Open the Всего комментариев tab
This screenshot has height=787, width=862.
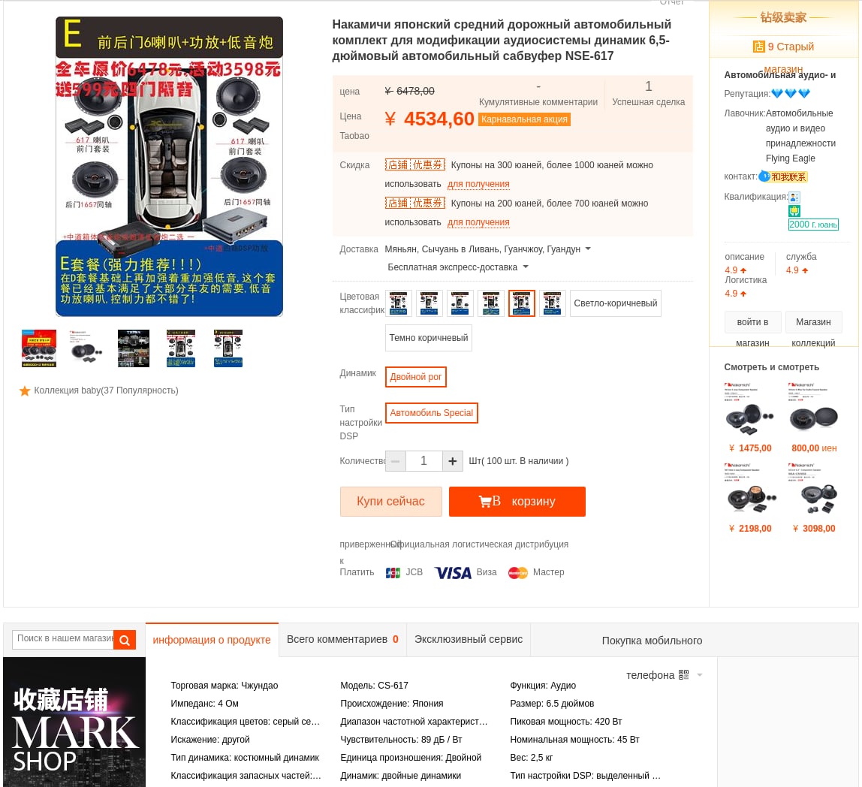pyautogui.click(x=342, y=640)
